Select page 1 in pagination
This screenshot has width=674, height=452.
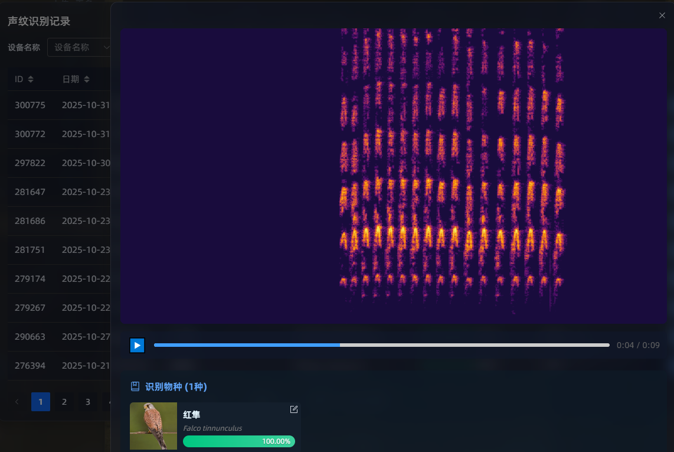coord(41,402)
